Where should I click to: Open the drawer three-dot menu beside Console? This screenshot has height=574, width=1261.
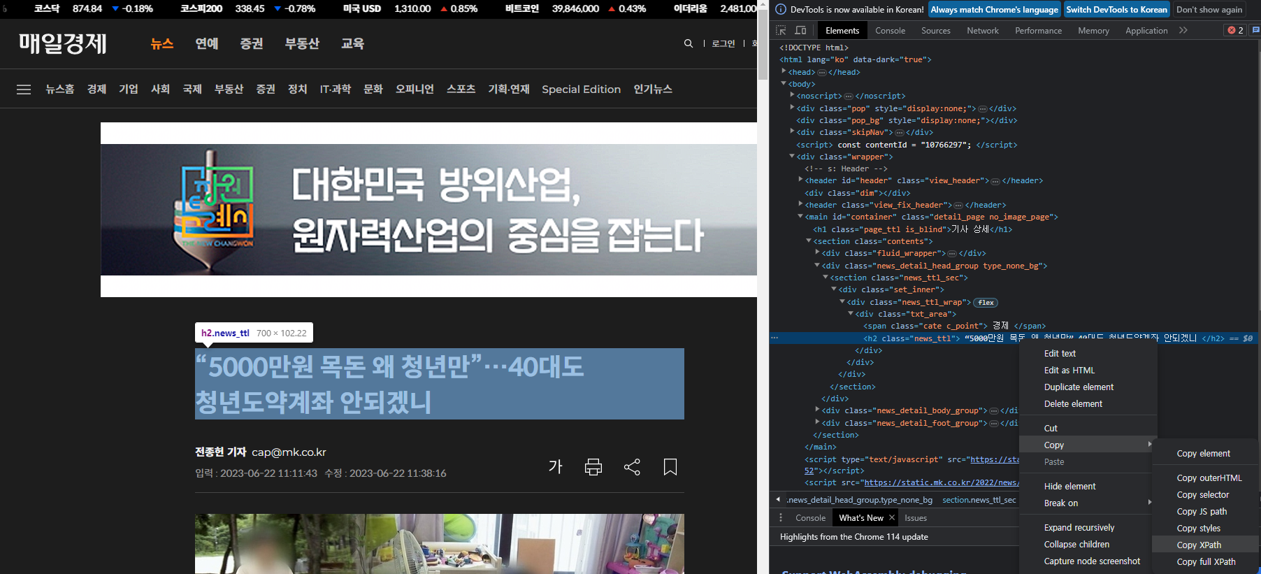coord(781,518)
